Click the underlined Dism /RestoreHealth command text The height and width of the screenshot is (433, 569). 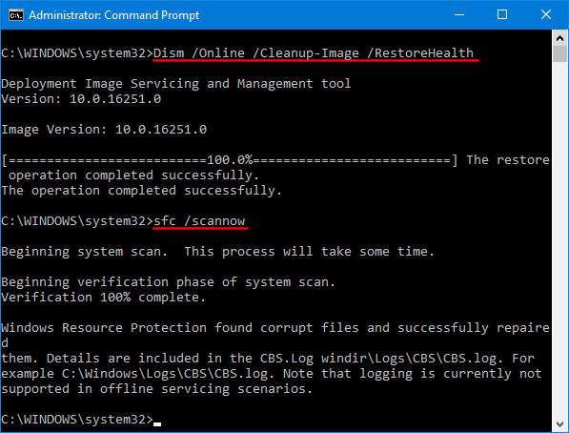(314, 53)
